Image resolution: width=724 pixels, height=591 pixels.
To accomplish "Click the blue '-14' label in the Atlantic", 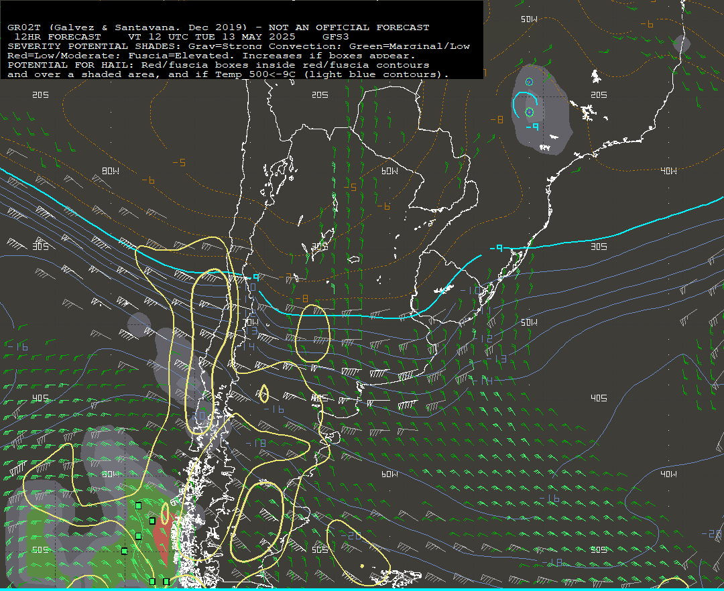I will pos(483,381).
